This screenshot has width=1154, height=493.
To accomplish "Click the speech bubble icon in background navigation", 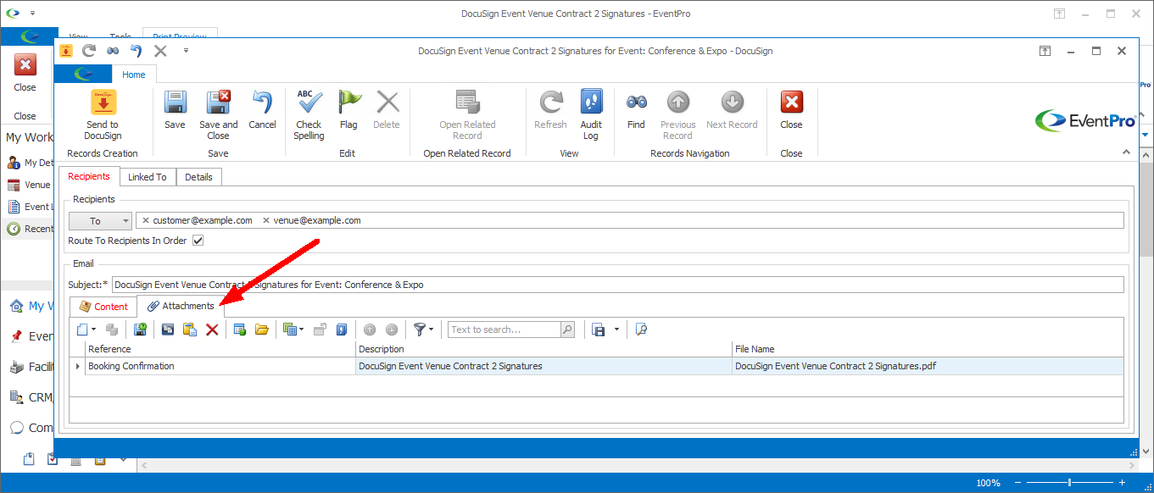I will coord(16,428).
